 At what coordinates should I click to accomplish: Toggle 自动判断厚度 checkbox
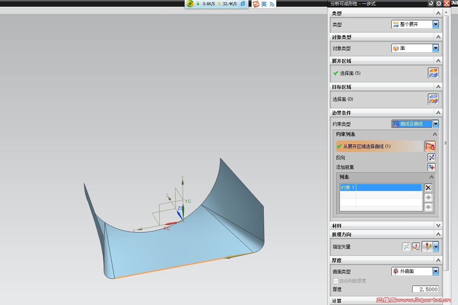click(x=336, y=281)
